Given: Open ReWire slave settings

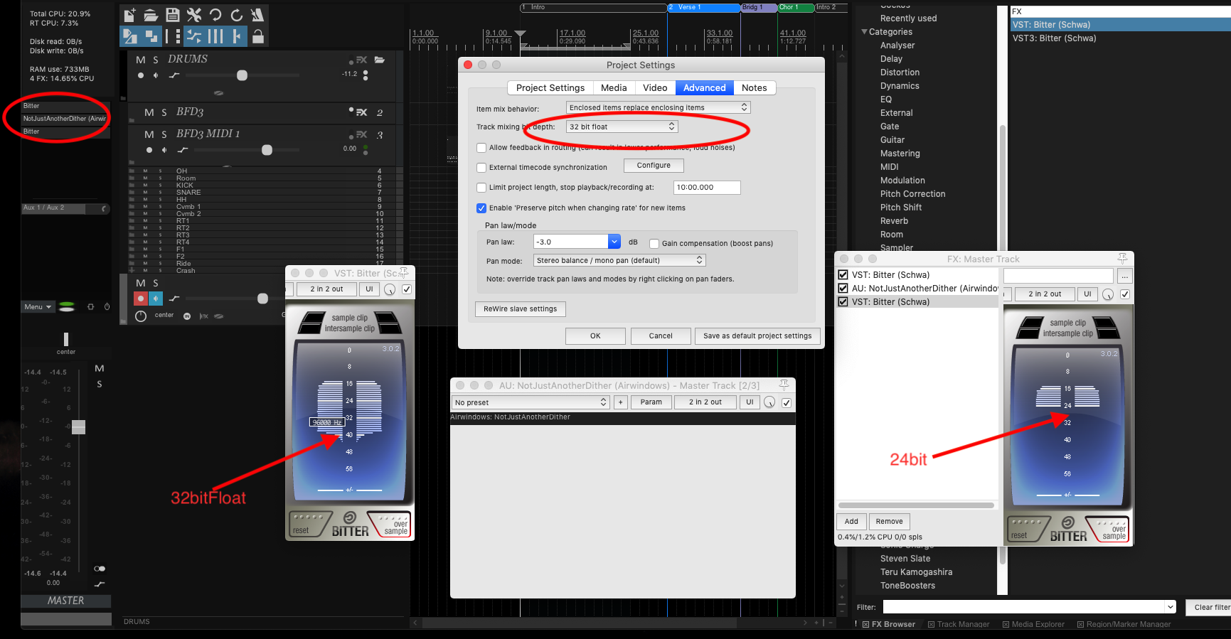Looking at the screenshot, I should point(521,309).
